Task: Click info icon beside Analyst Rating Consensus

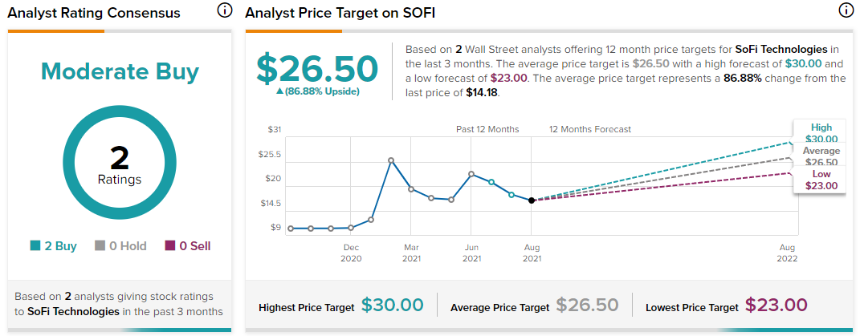Action: 223,10
